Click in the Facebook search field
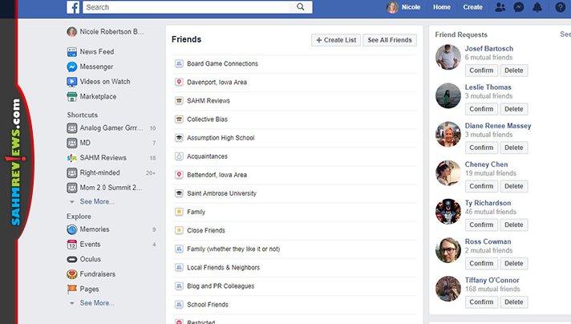The image size is (571, 324). click(186, 7)
